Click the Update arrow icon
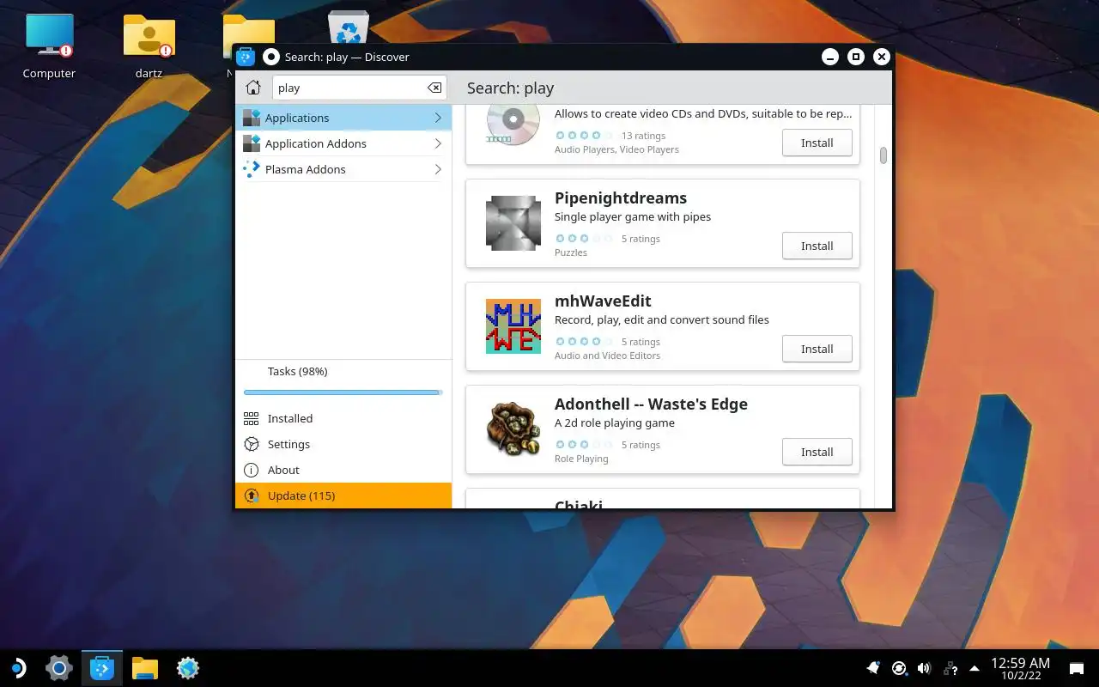 click(252, 495)
